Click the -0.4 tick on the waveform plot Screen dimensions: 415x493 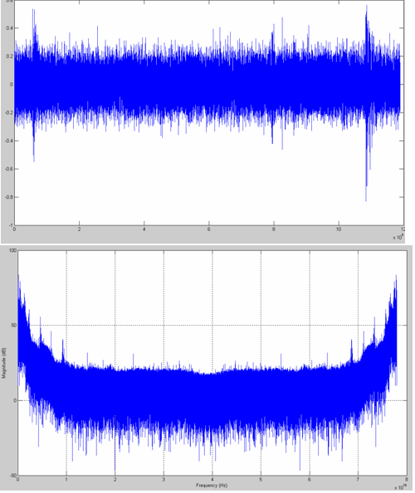click(x=9, y=141)
